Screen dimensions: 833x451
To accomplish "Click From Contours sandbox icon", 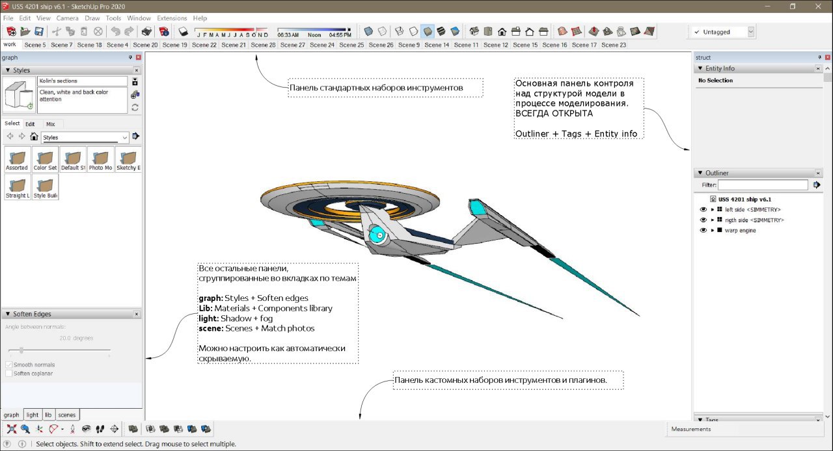I will (562, 31).
